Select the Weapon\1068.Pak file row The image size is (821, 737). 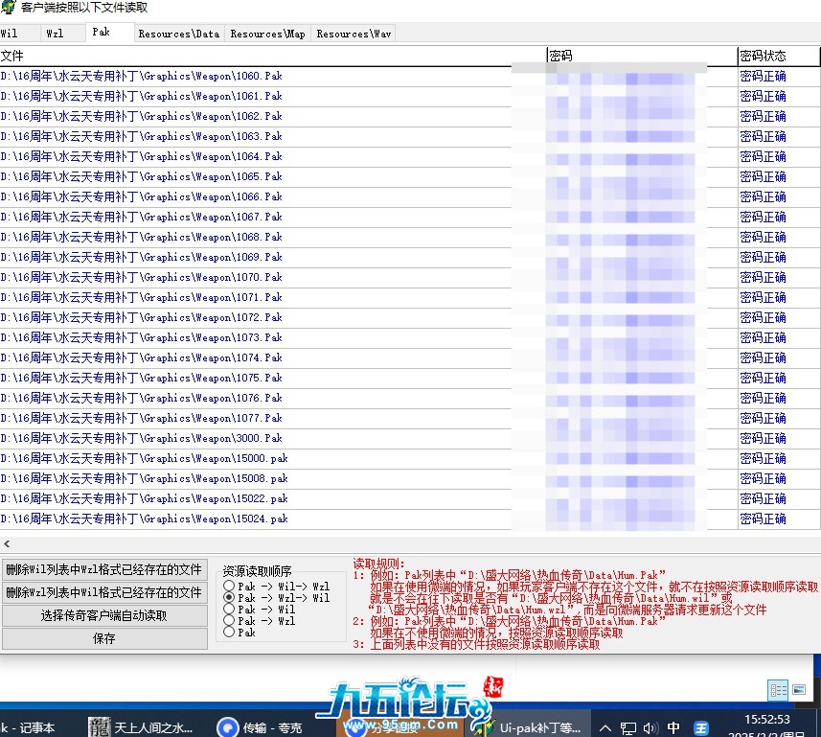(410, 237)
